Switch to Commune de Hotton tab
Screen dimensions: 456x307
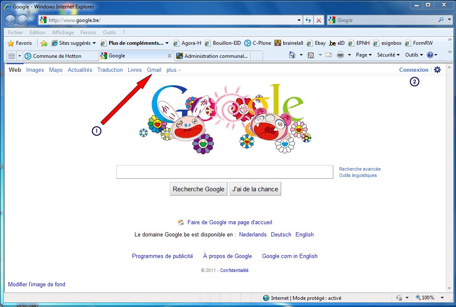(x=61, y=56)
